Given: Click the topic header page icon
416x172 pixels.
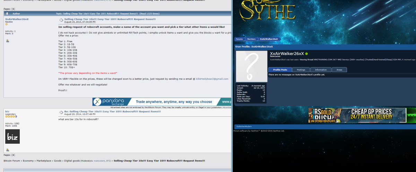Looking at the screenshot, I should [7, 14].
